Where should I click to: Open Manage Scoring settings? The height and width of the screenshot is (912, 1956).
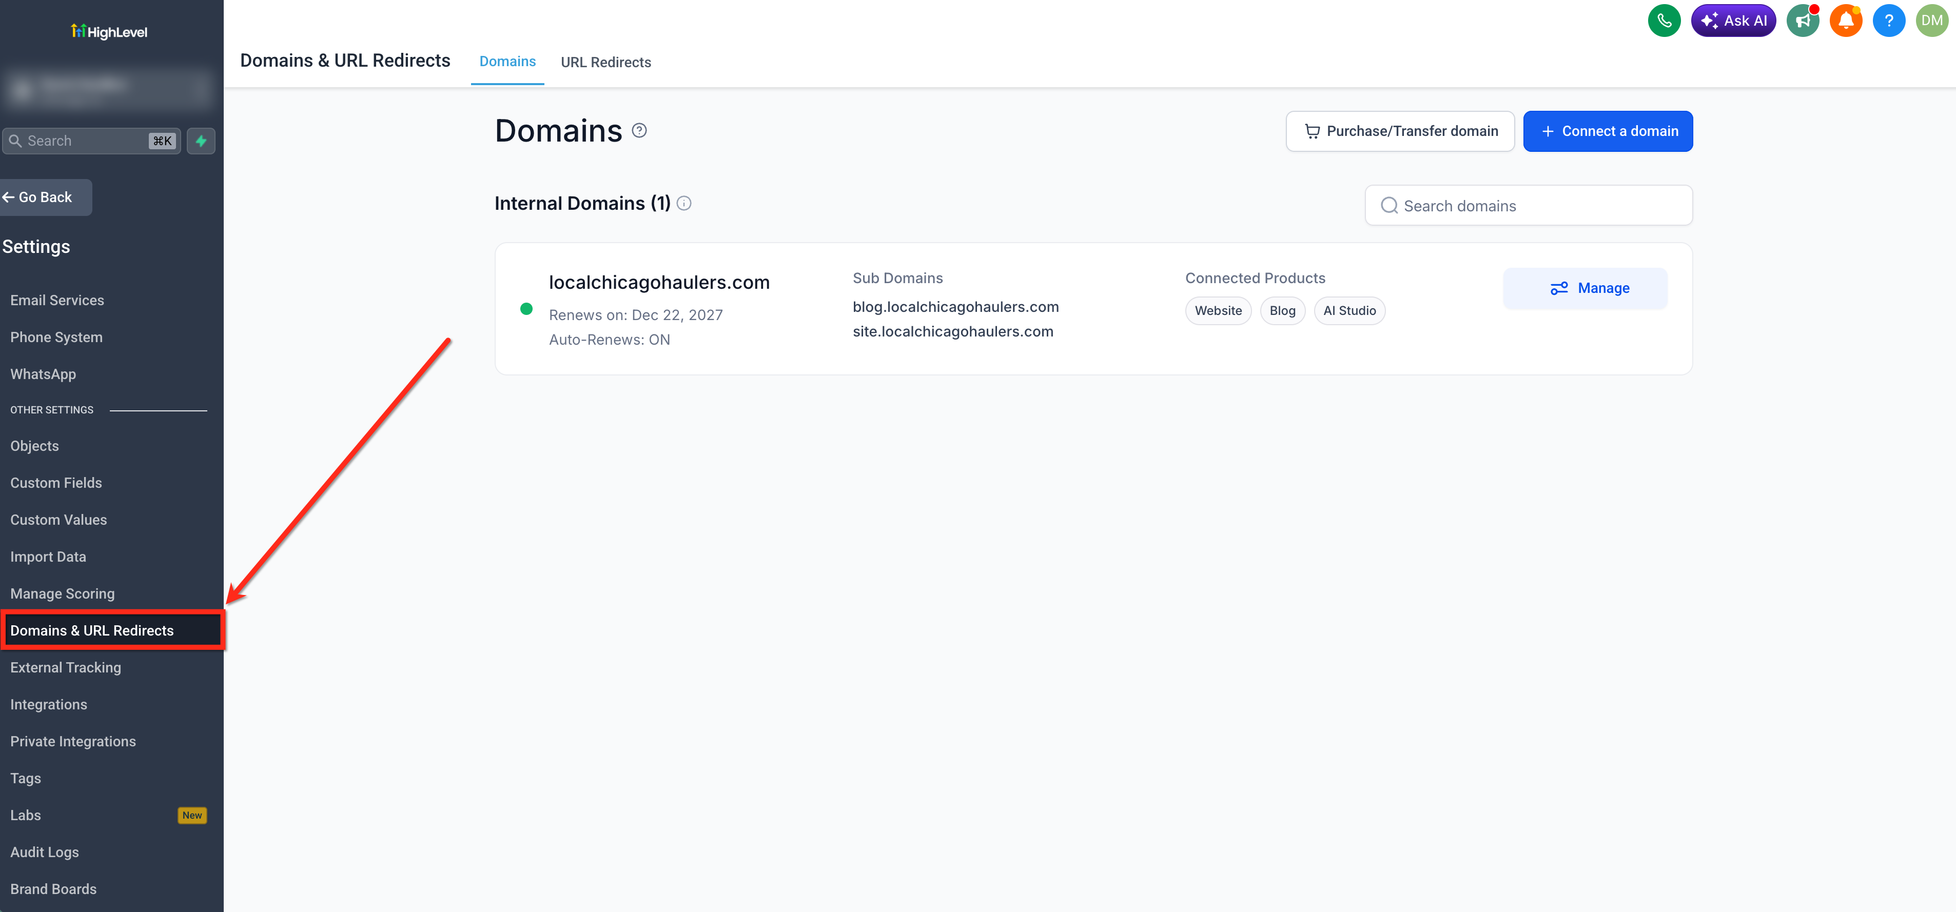point(62,594)
